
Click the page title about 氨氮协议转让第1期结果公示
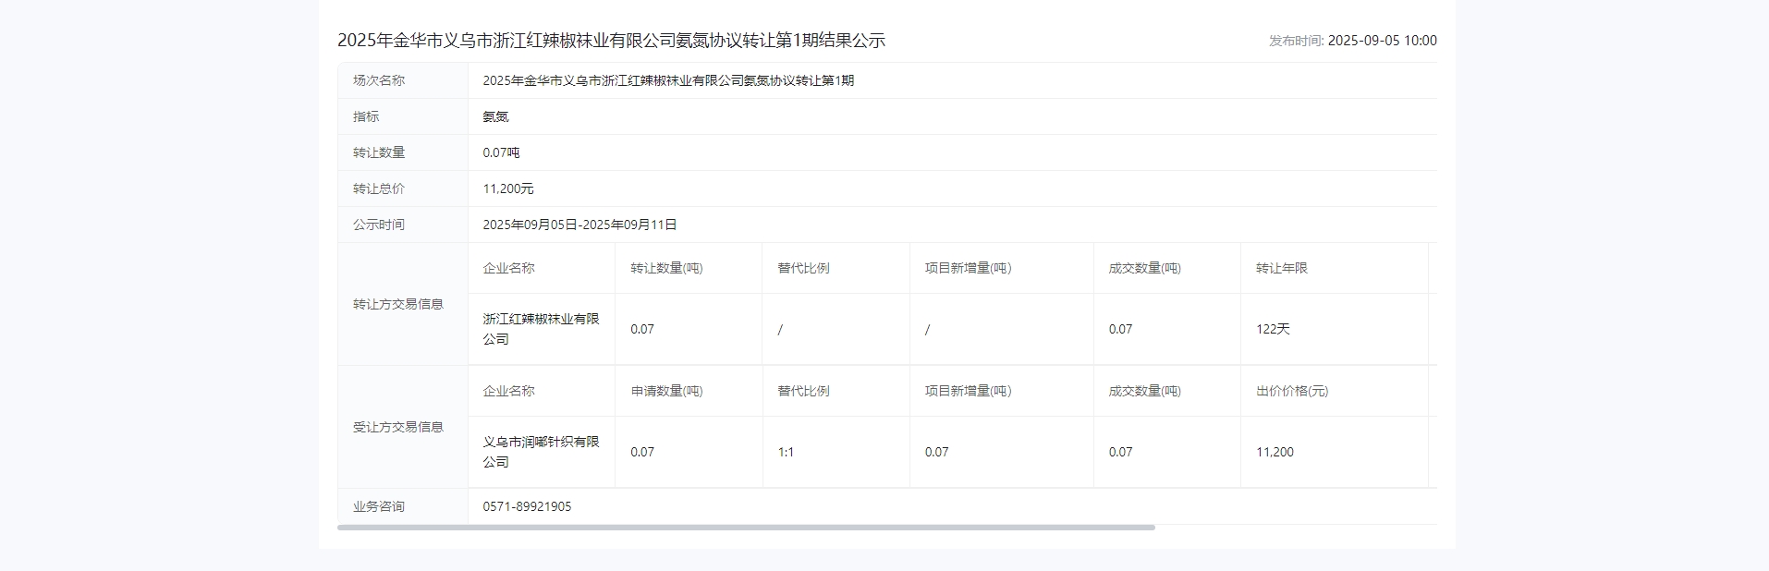(x=611, y=41)
